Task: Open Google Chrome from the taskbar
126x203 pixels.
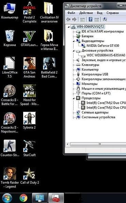Action: 23,198
